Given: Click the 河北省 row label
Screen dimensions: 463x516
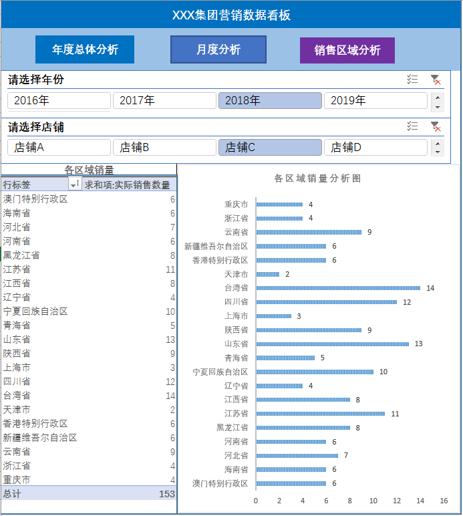Looking at the screenshot, I should (x=17, y=227).
